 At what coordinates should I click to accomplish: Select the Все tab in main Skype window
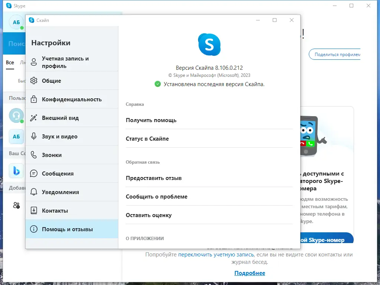click(x=10, y=62)
